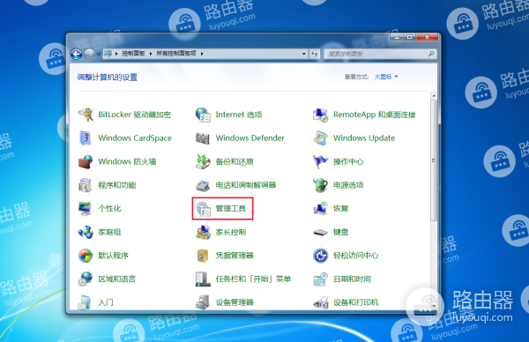Refresh the address bar view

coord(315,54)
